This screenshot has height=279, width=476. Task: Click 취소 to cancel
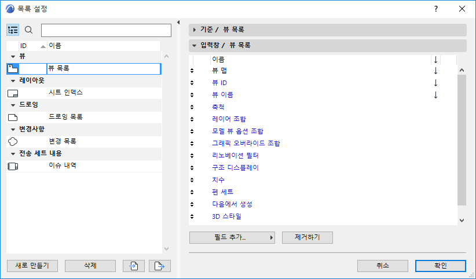point(383,266)
